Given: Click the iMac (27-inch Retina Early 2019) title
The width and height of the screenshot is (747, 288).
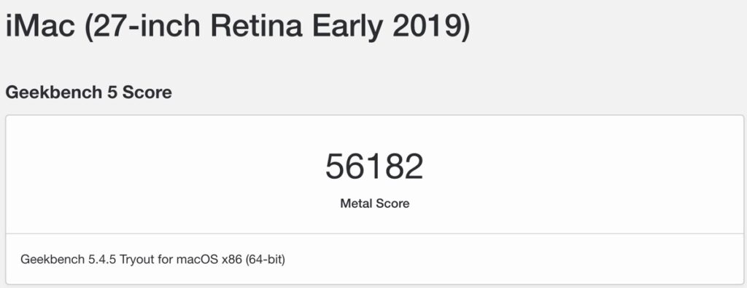Looking at the screenshot, I should point(237,27).
